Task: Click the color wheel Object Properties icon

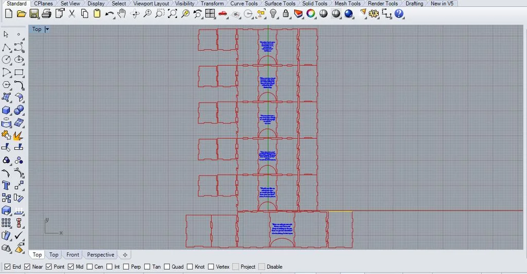Action: coord(311,14)
